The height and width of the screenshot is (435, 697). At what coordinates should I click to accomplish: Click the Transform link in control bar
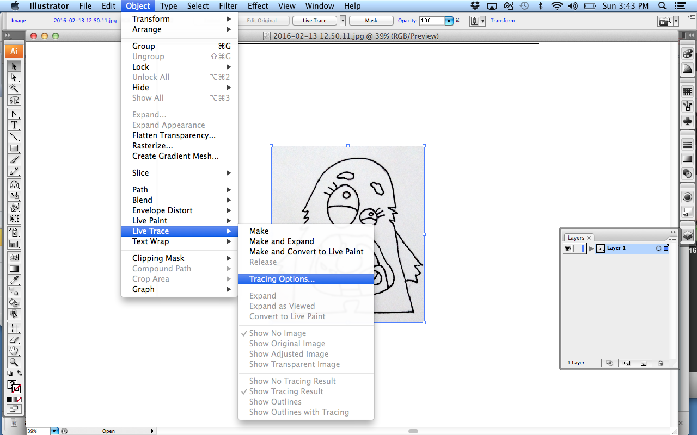503,21
